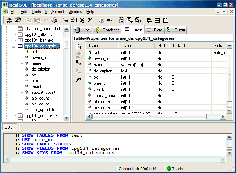
Task: Click the Add Field plus-diamond icon
Action: tap(78, 63)
